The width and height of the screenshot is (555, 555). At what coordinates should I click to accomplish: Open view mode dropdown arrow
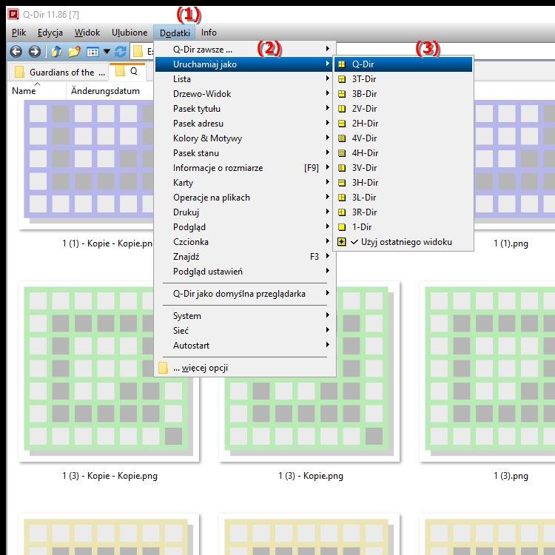click(x=107, y=52)
